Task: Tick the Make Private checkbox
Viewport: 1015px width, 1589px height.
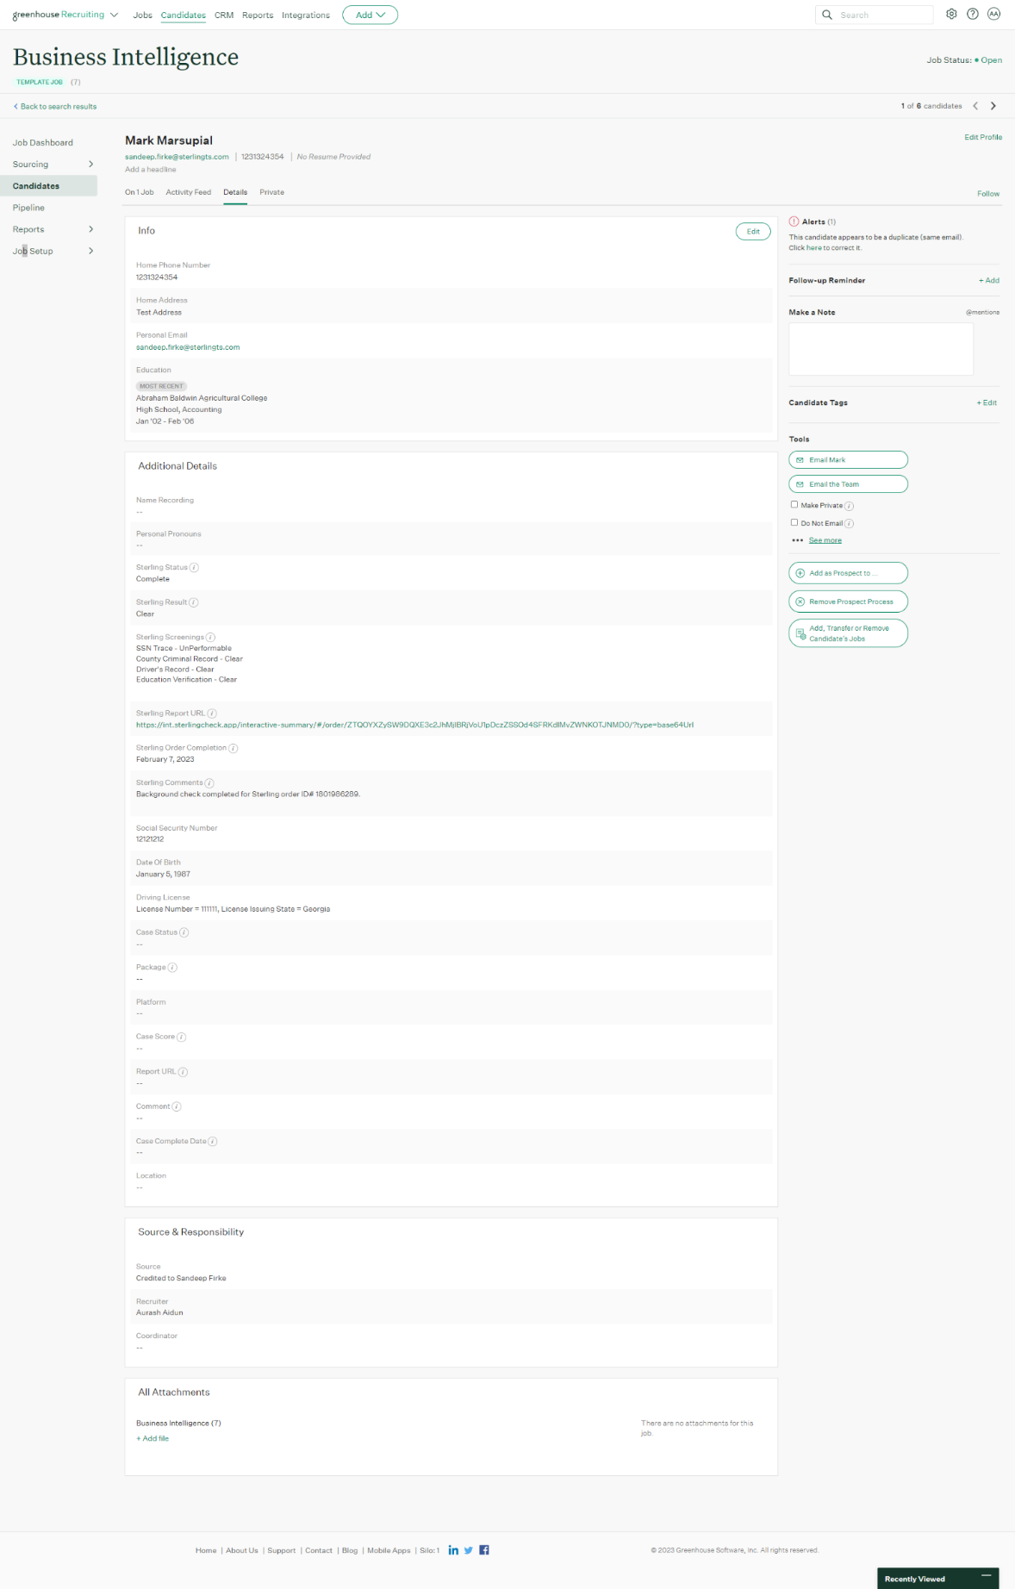Action: pyautogui.click(x=794, y=505)
